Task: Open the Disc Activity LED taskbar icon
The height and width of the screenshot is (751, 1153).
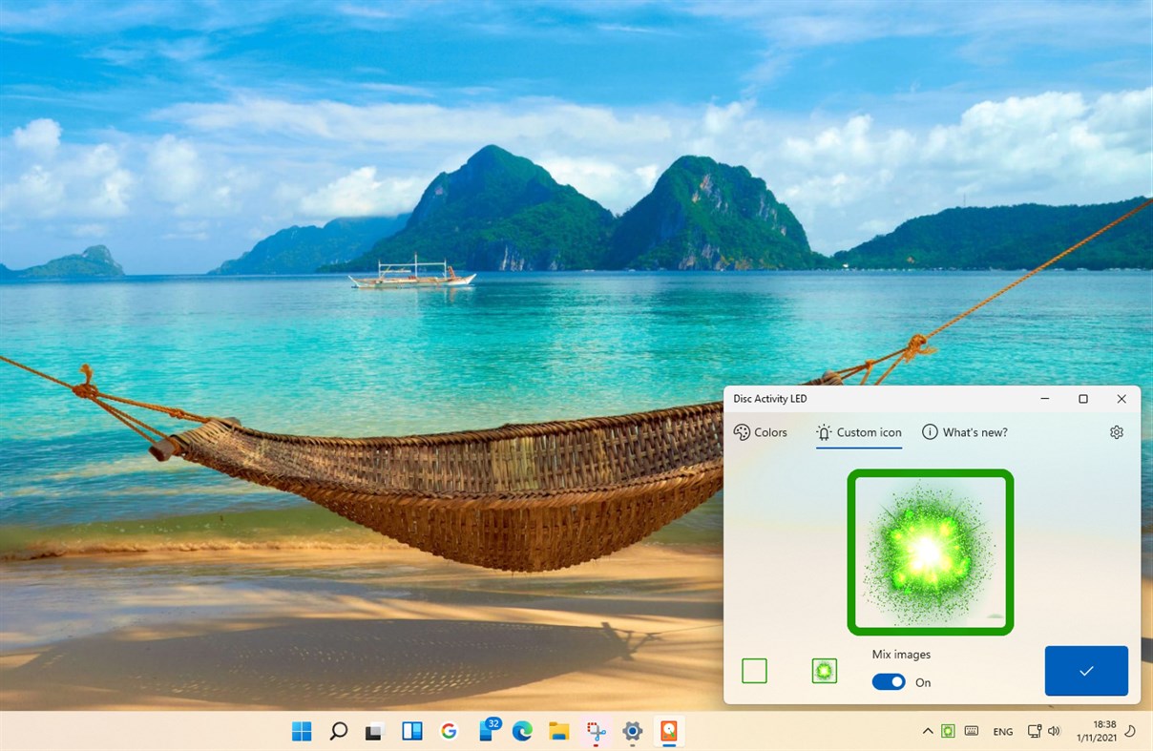Action: 668,731
